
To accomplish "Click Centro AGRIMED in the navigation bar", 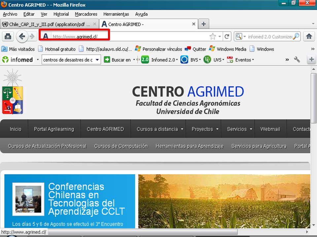I will coord(105,129).
